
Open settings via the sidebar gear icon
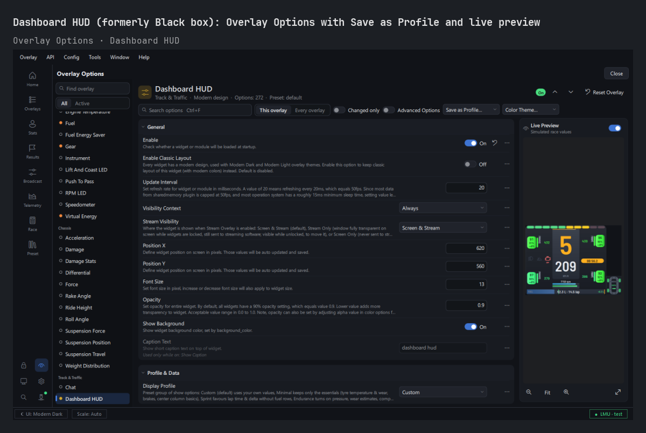point(41,381)
